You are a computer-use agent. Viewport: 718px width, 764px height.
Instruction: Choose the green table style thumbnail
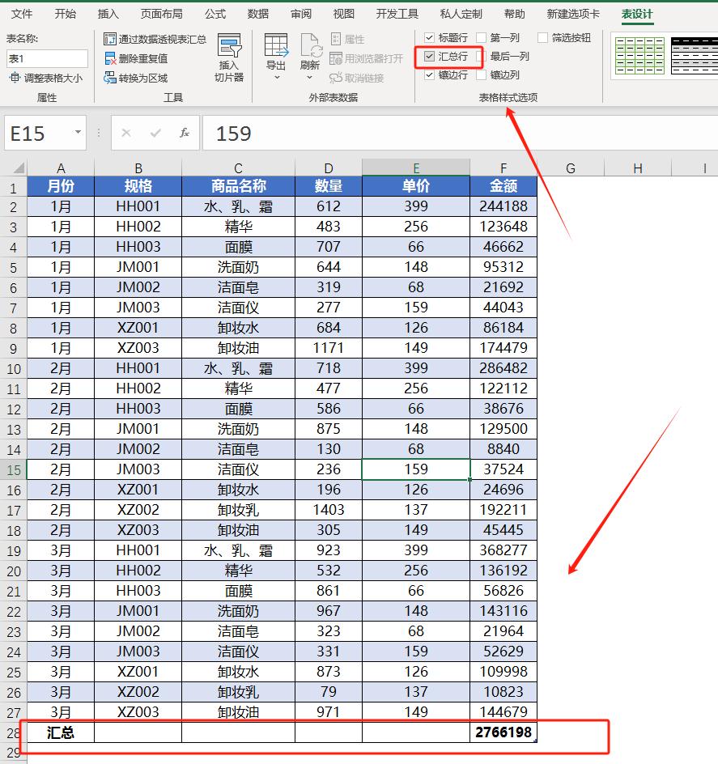click(639, 55)
